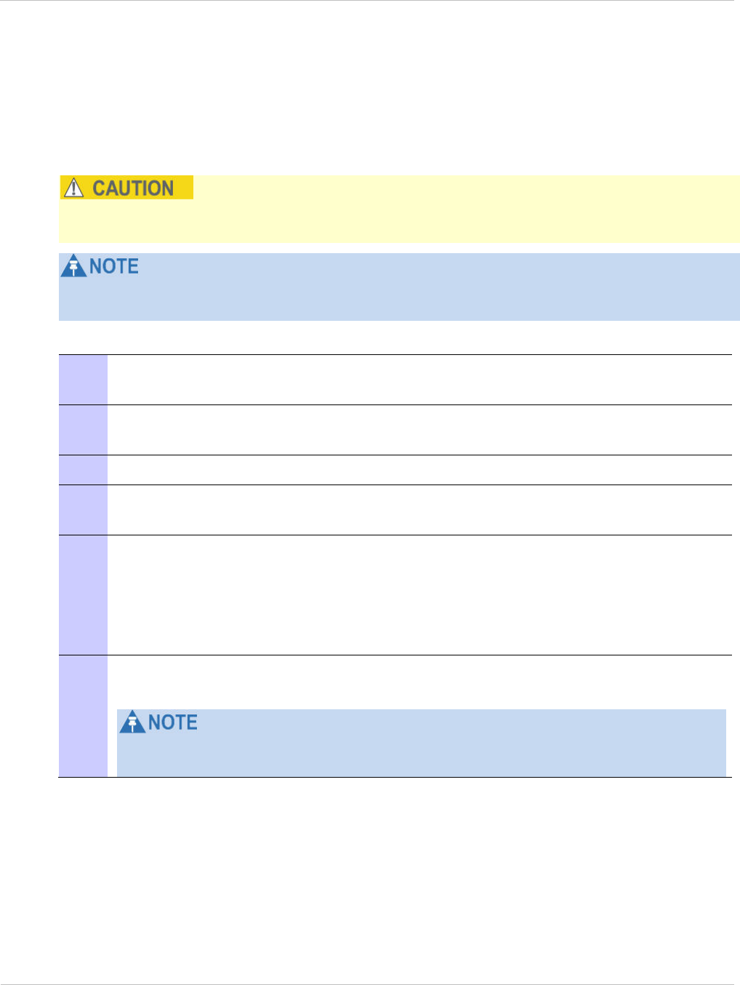
Task: Click the white content cell of the fourth table row
Action: (419, 510)
